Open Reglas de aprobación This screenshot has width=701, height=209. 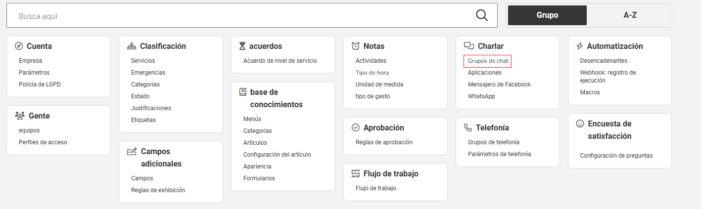(x=384, y=142)
